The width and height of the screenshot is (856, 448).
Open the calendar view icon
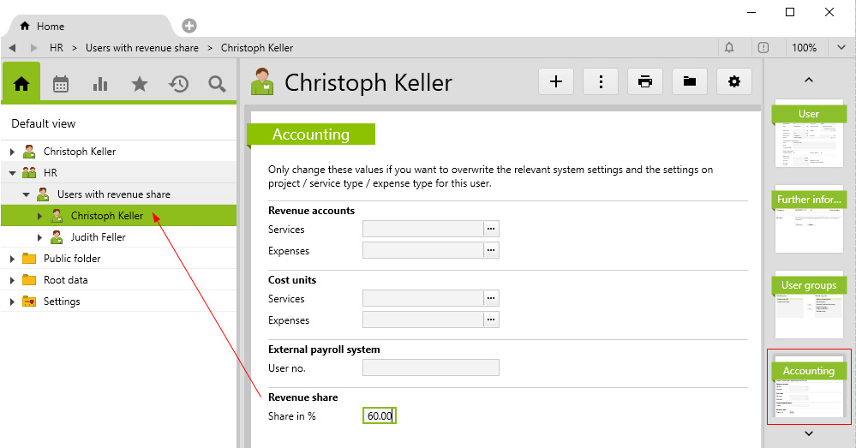[61, 83]
